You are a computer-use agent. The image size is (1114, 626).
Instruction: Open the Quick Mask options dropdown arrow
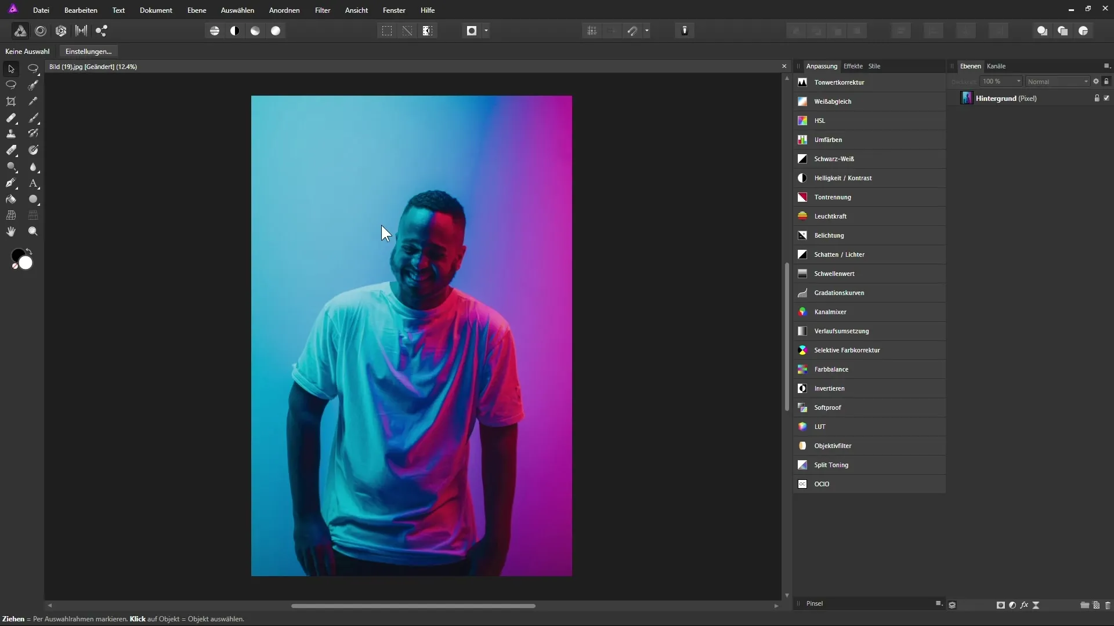pos(486,31)
